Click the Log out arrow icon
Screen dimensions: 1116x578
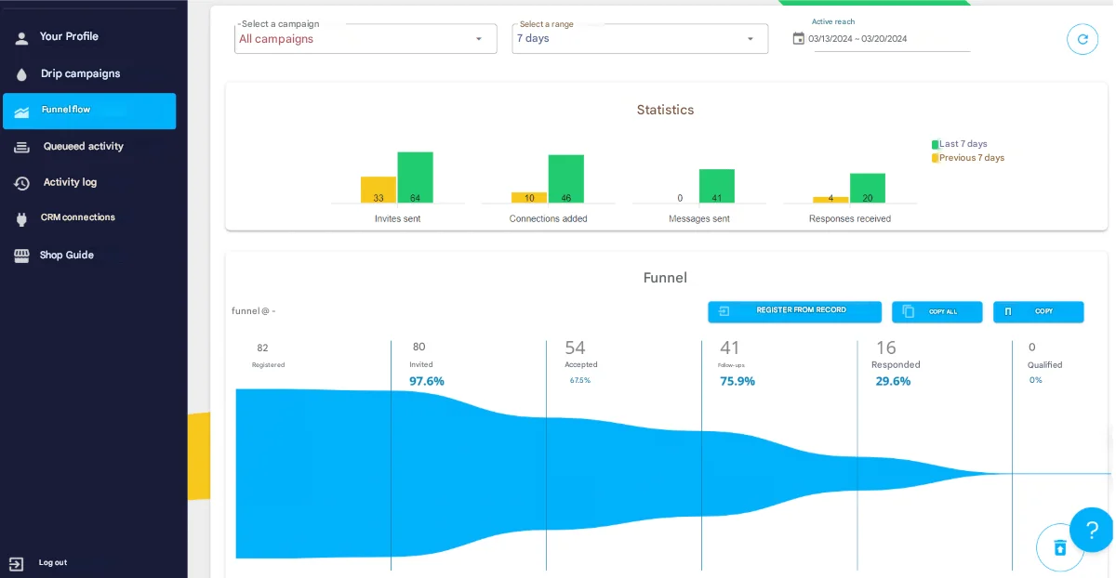[16, 563]
